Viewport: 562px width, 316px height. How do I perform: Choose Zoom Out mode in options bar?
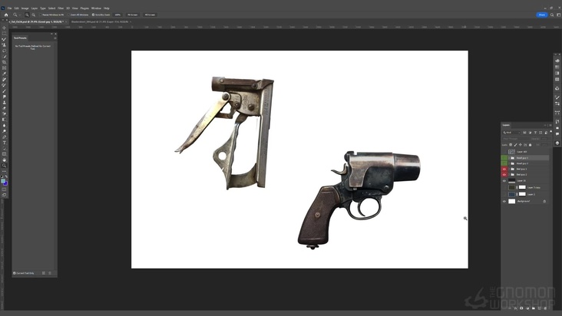pos(33,15)
